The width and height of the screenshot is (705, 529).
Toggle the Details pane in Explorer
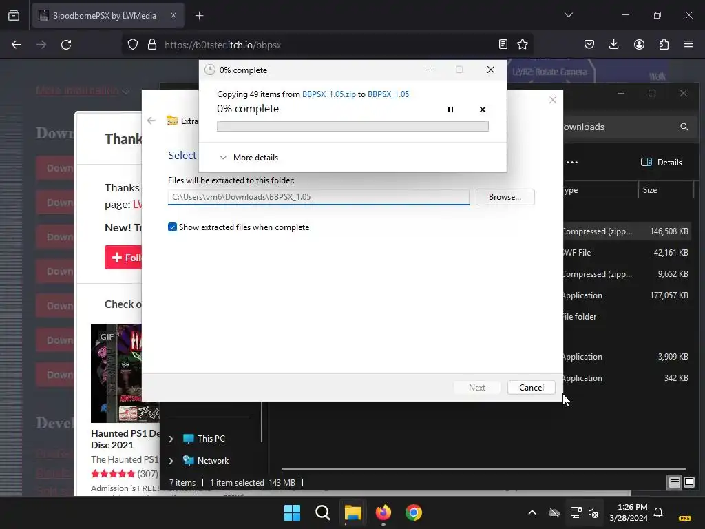click(x=662, y=163)
